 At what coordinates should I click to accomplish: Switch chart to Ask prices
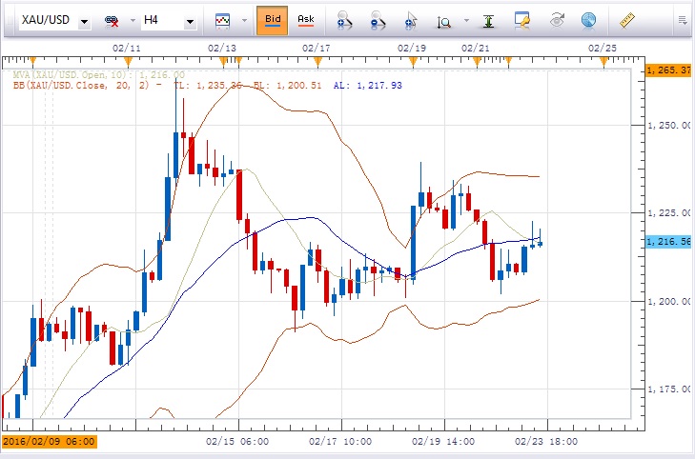(306, 20)
